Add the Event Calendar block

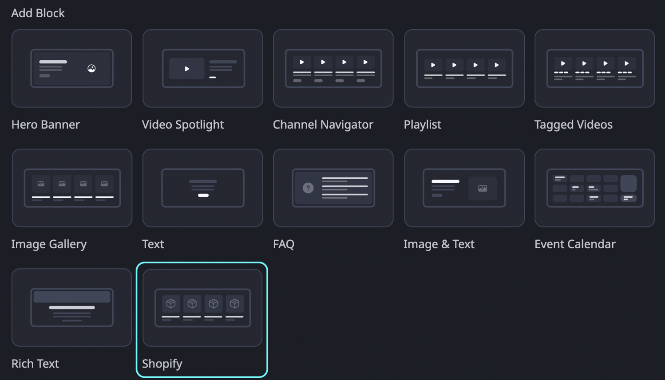click(594, 188)
